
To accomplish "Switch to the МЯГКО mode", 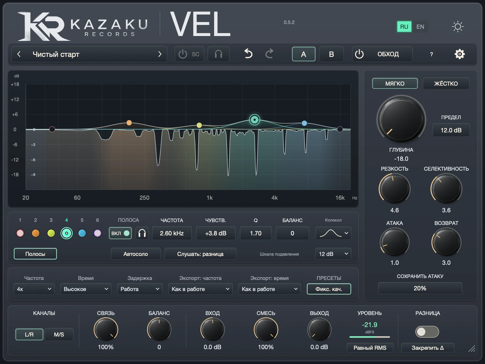I will point(395,83).
